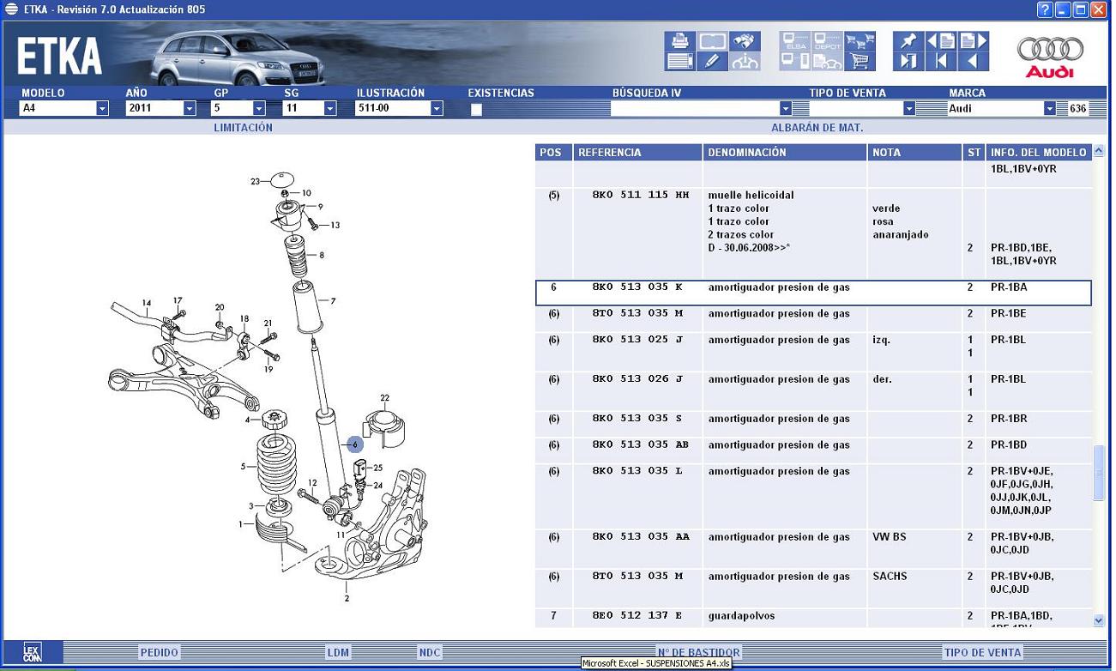Select row 8K0 513 035 S
Image resolution: width=1116 pixels, height=671 pixels.
813,424
